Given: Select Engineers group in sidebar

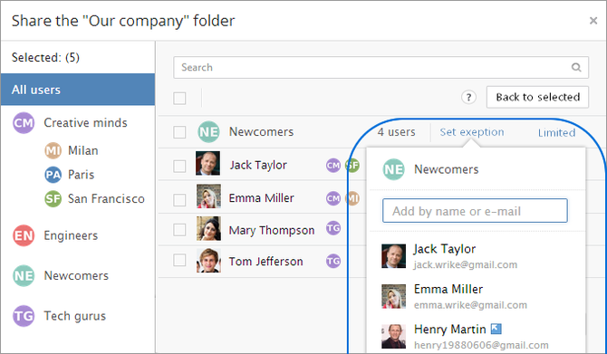Looking at the screenshot, I should click(x=71, y=235).
